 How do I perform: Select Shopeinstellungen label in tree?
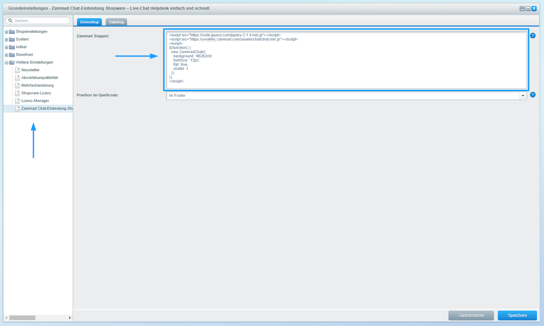32,31
